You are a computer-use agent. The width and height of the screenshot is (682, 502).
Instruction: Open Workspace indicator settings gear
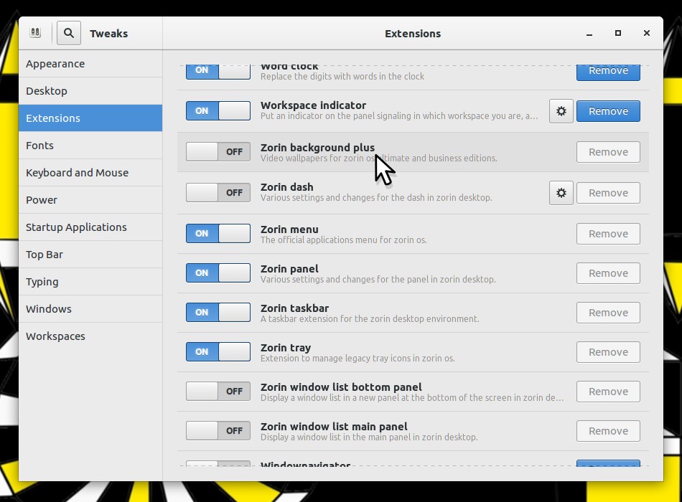pos(561,111)
